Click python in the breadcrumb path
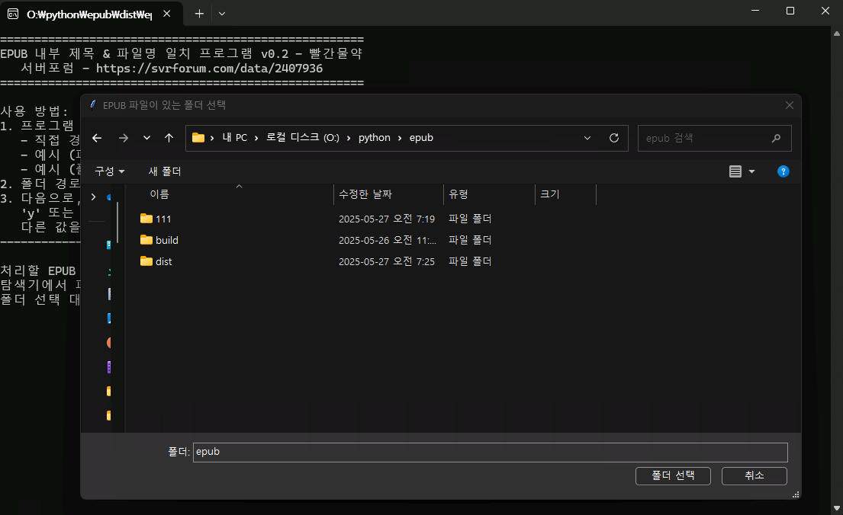Screen dimensions: 843x515 click(x=374, y=138)
